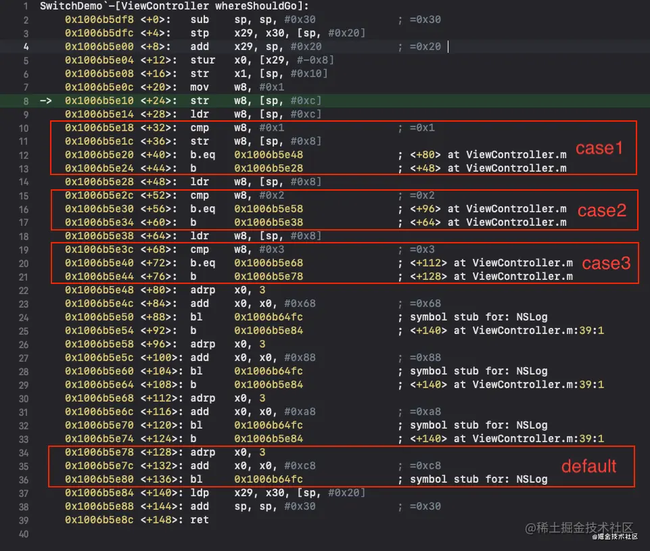Click the '=0x20' comment on line 4
This screenshot has height=551, width=650.
click(x=425, y=47)
